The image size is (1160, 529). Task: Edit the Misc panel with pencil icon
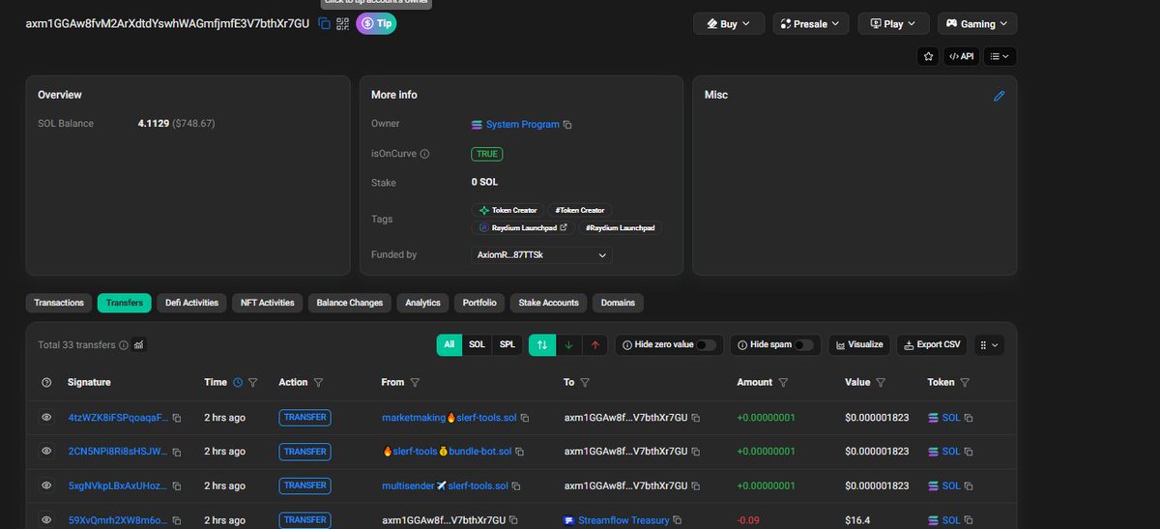pyautogui.click(x=1000, y=96)
